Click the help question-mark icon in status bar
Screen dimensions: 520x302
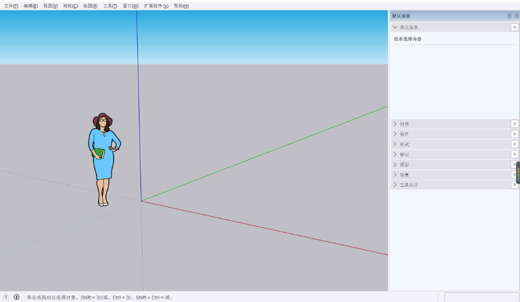pyautogui.click(x=6, y=297)
